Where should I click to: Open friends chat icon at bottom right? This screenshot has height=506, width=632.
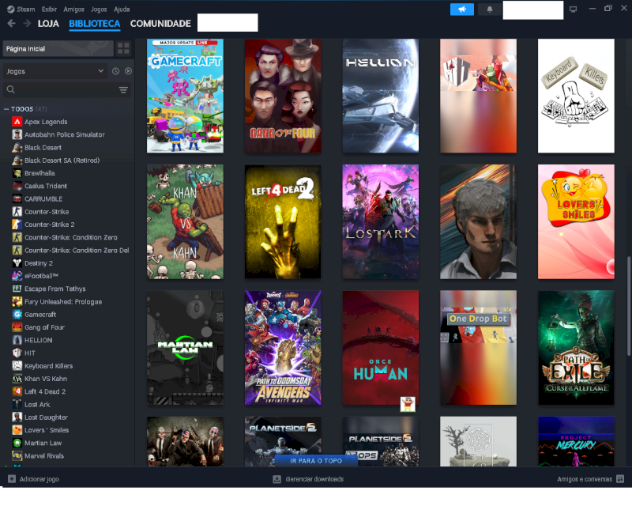pyautogui.click(x=620, y=479)
